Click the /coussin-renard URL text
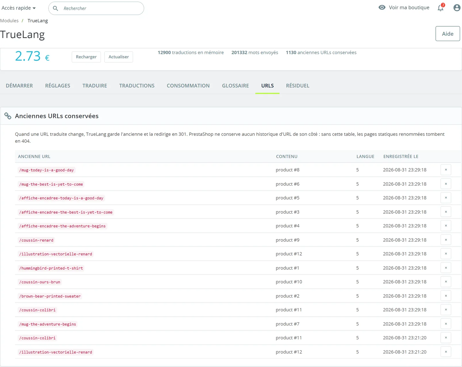Image resolution: width=462 pixels, height=367 pixels. pyautogui.click(x=36, y=240)
